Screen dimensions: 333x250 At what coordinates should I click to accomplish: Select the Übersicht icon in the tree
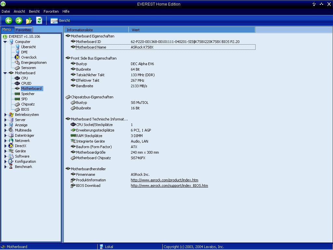coord(18,47)
